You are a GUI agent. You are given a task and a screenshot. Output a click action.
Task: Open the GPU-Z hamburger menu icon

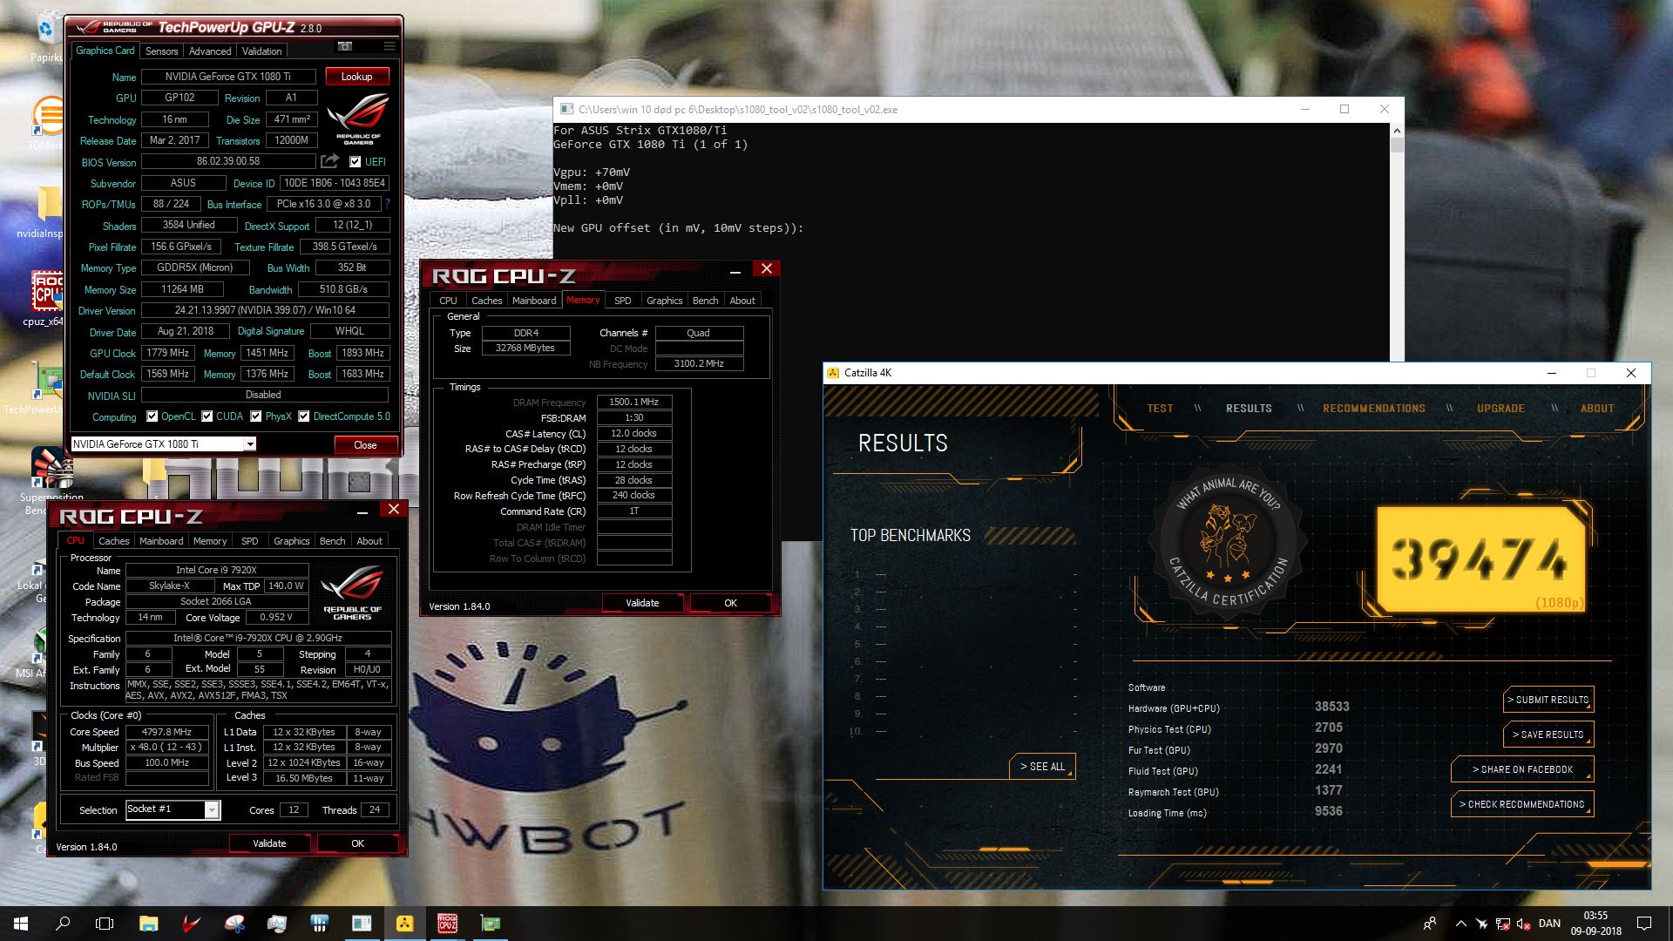(x=389, y=46)
